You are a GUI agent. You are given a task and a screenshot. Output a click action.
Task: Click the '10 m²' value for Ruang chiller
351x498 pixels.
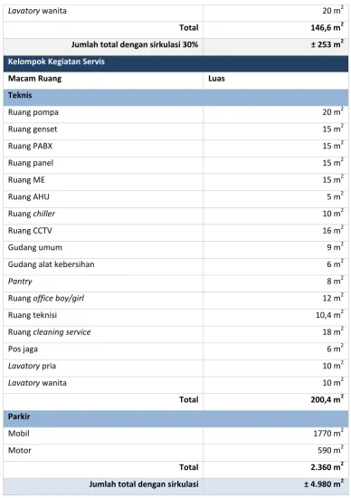point(333,213)
